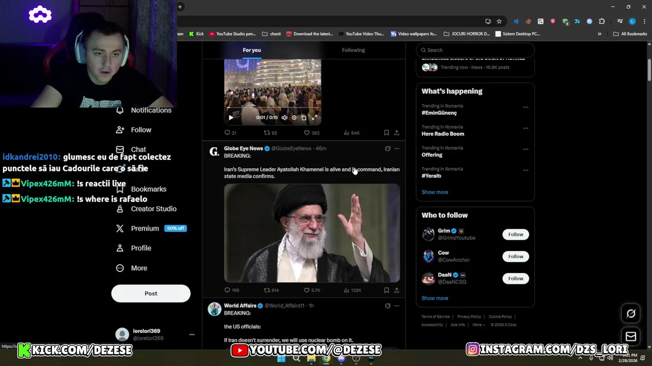Play the video in the top post

231,117
